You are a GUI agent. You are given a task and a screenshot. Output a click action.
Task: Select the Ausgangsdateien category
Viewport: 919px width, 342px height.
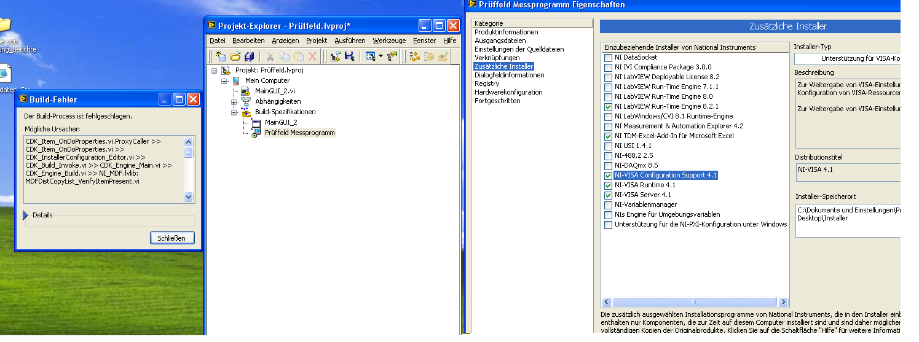click(x=500, y=41)
